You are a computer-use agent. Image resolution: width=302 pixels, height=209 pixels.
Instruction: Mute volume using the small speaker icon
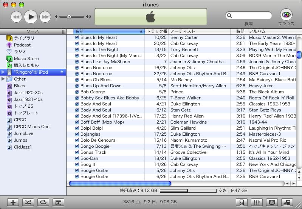click(56, 17)
